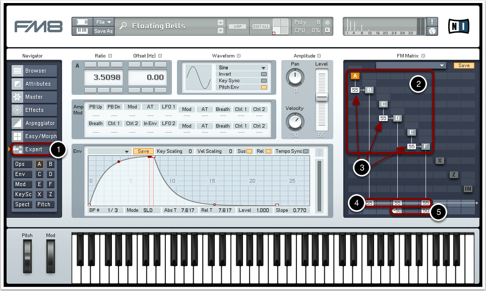Viewport: 486px width, 291px height.
Task: Open the Attributes page
Action: point(34,84)
